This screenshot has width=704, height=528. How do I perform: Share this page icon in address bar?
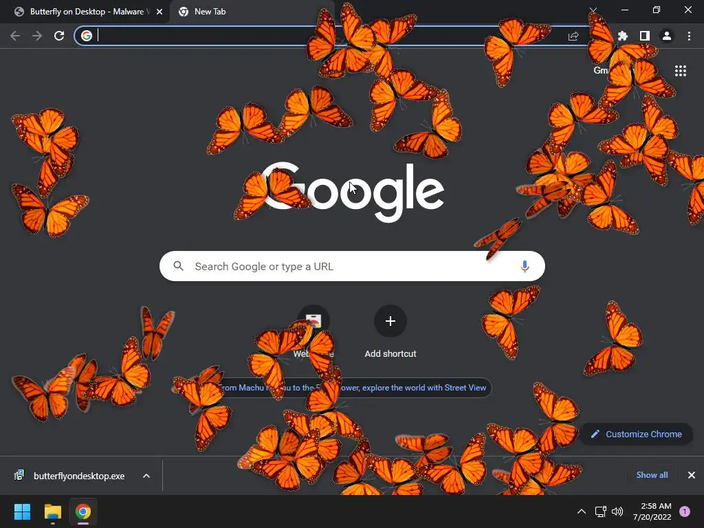tap(573, 36)
